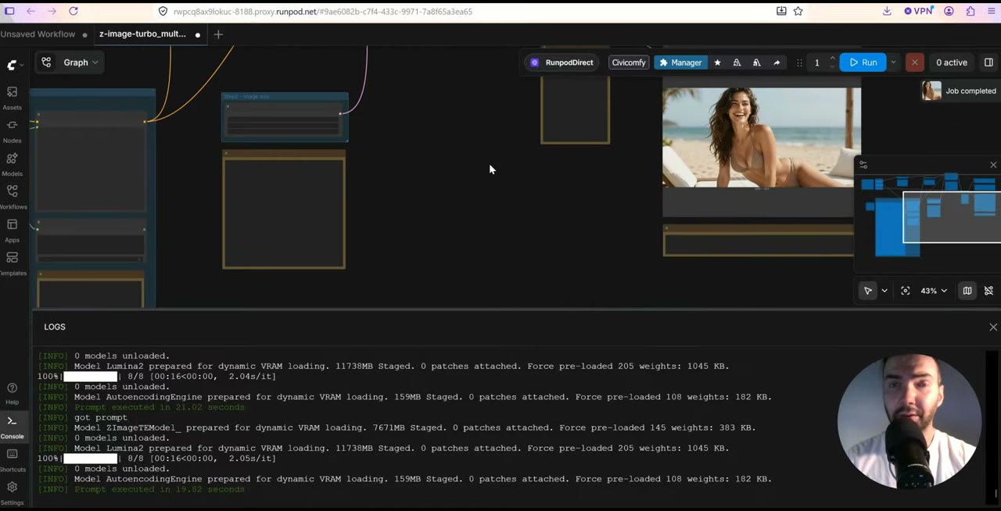Click the second free memory icon
Screen dimensions: 1001x511
click(x=756, y=63)
